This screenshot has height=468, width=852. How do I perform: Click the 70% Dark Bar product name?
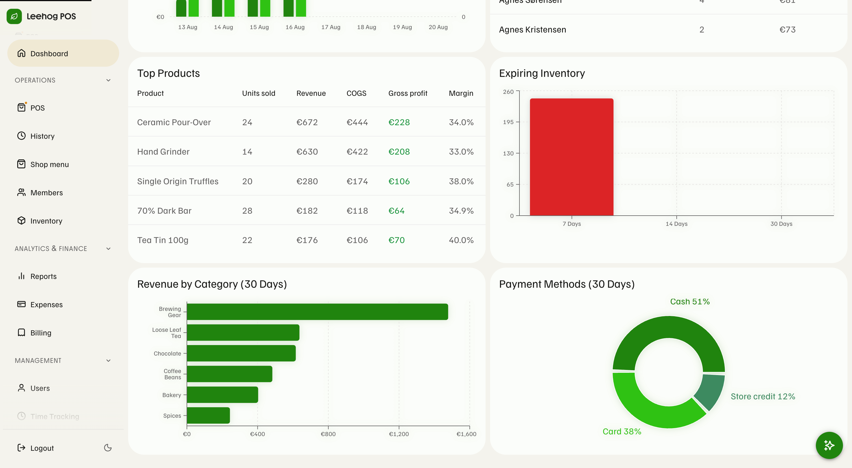coord(164,211)
